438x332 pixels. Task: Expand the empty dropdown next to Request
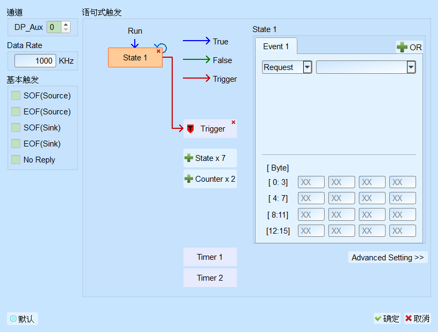[x=411, y=67]
